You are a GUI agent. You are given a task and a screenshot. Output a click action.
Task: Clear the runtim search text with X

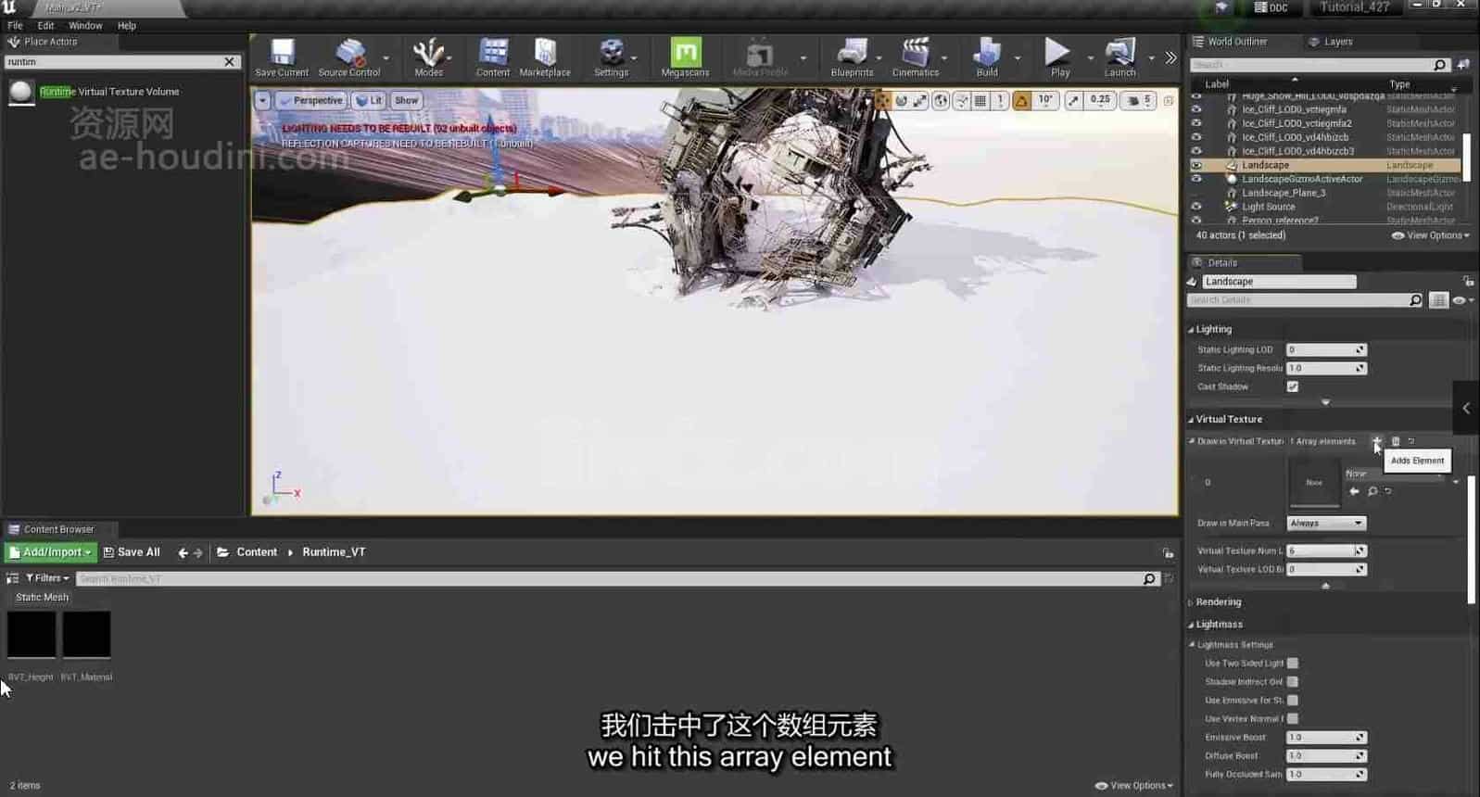pyautogui.click(x=230, y=61)
